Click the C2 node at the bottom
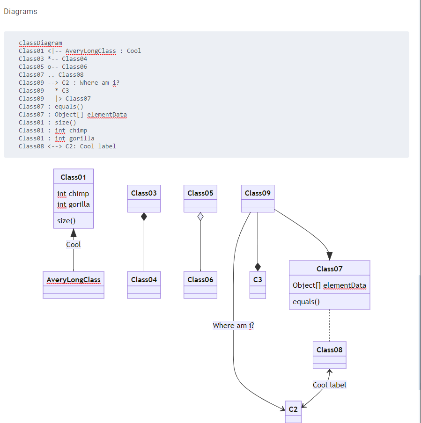Screen dimensions: 421x423 293,409
